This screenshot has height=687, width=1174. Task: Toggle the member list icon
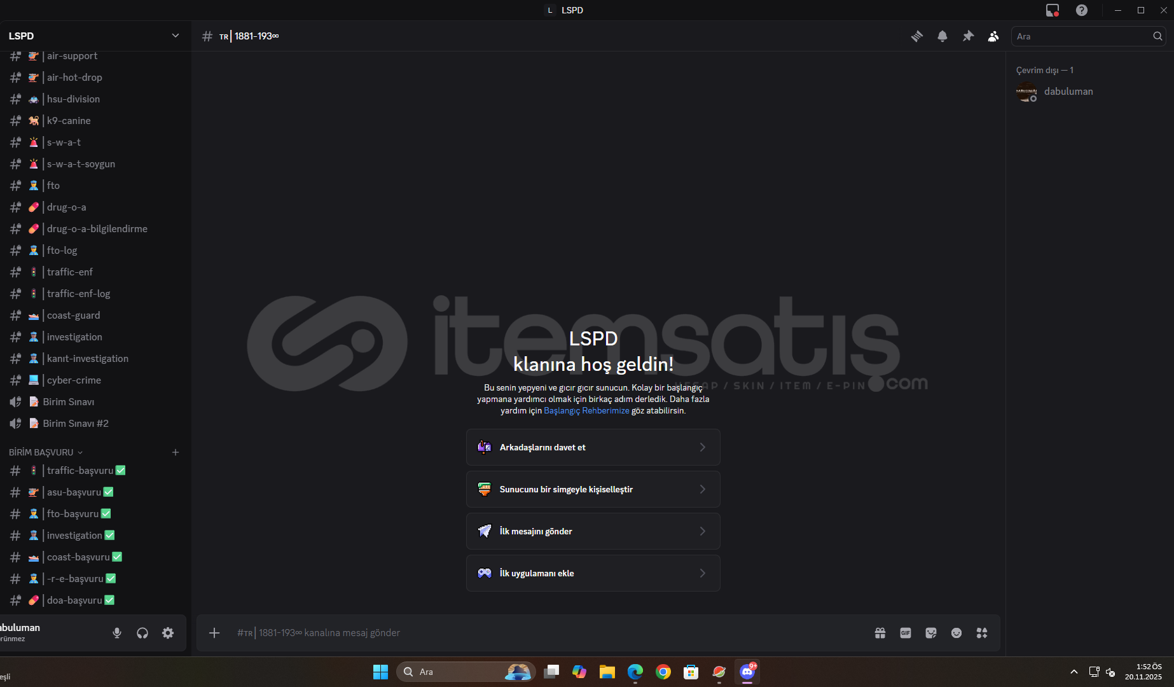[993, 36]
